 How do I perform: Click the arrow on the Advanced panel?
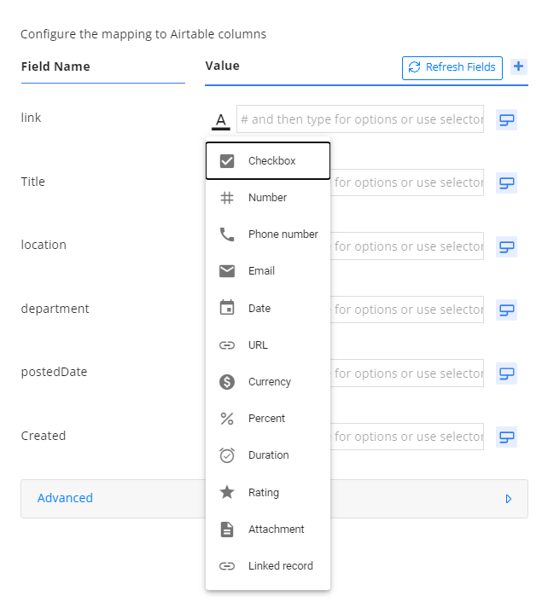click(x=509, y=499)
